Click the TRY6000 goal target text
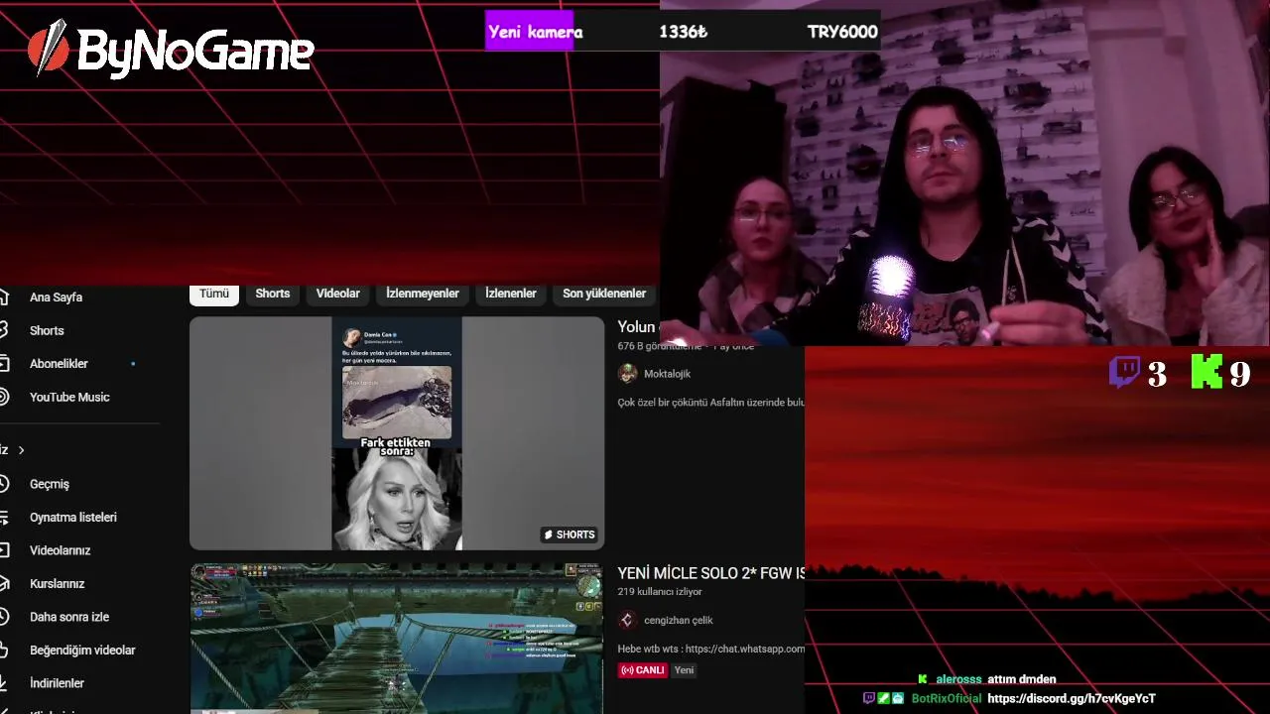The image size is (1270, 714). point(842,32)
